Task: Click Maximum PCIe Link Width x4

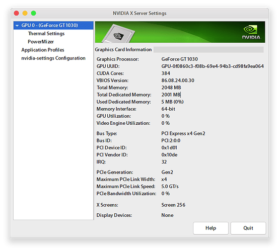Action: (x=164, y=179)
